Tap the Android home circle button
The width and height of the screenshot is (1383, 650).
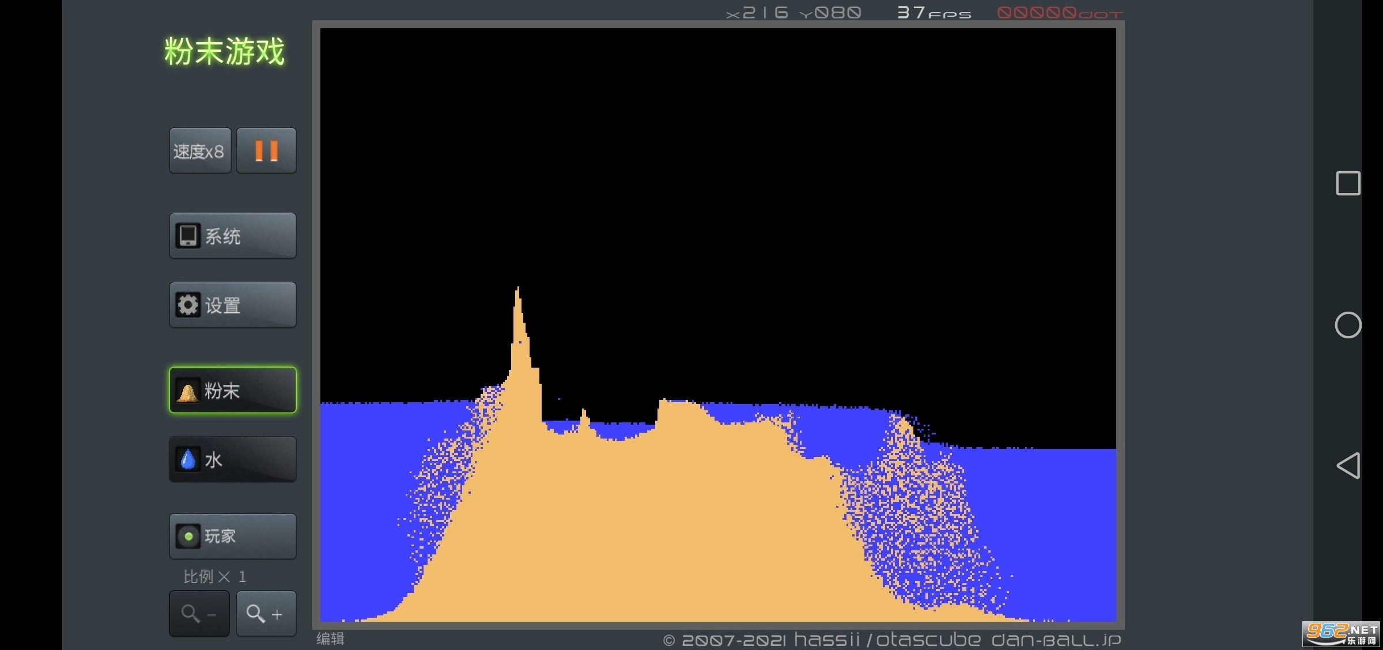pos(1348,325)
